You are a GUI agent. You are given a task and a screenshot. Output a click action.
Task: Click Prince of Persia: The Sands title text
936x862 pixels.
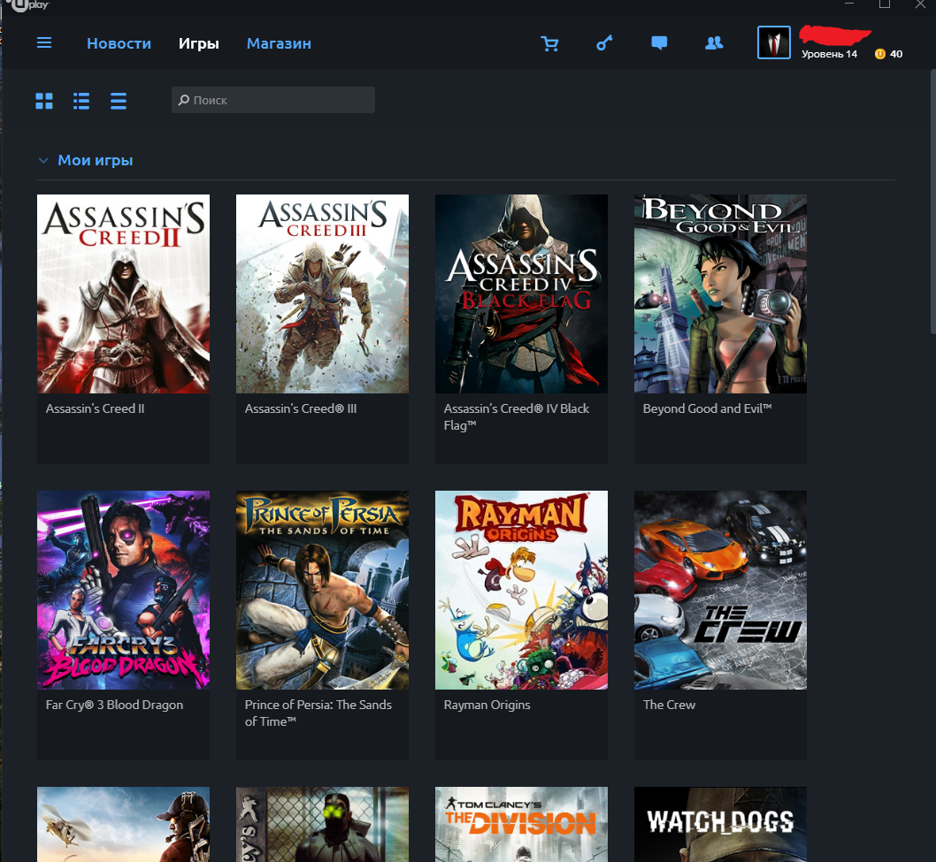(318, 713)
